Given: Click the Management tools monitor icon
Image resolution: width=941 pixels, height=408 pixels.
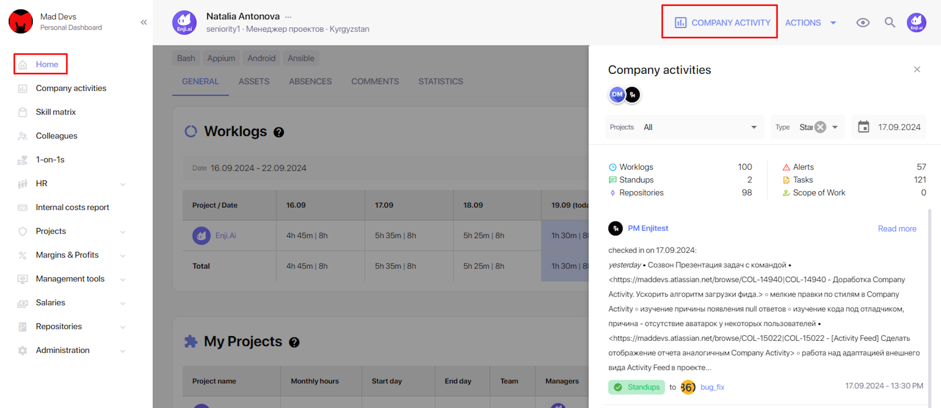Looking at the screenshot, I should point(23,279).
